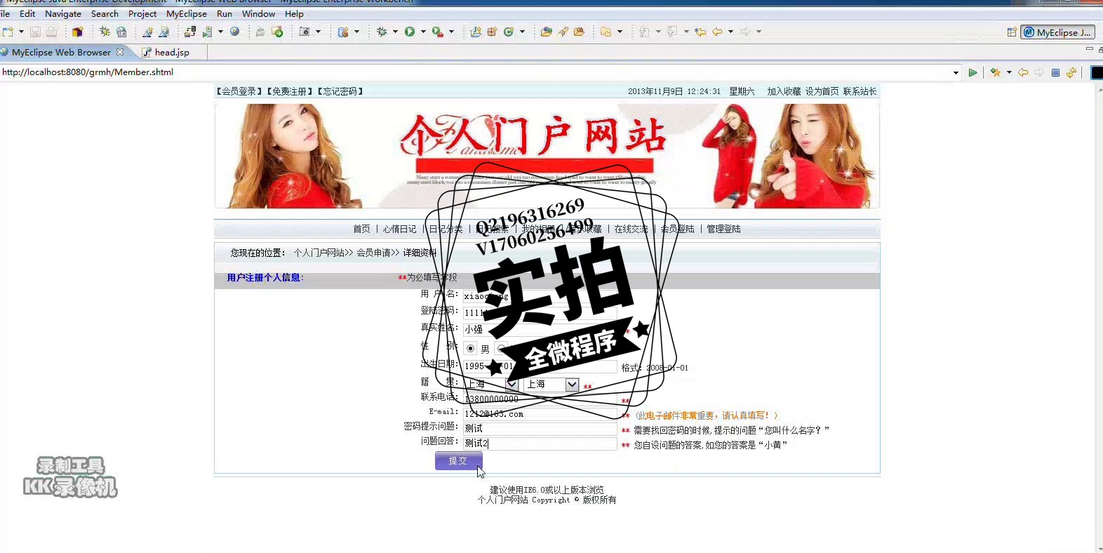1103x553 pixels.
Task: Click the 管理登陆 navigation link
Action: click(x=723, y=229)
